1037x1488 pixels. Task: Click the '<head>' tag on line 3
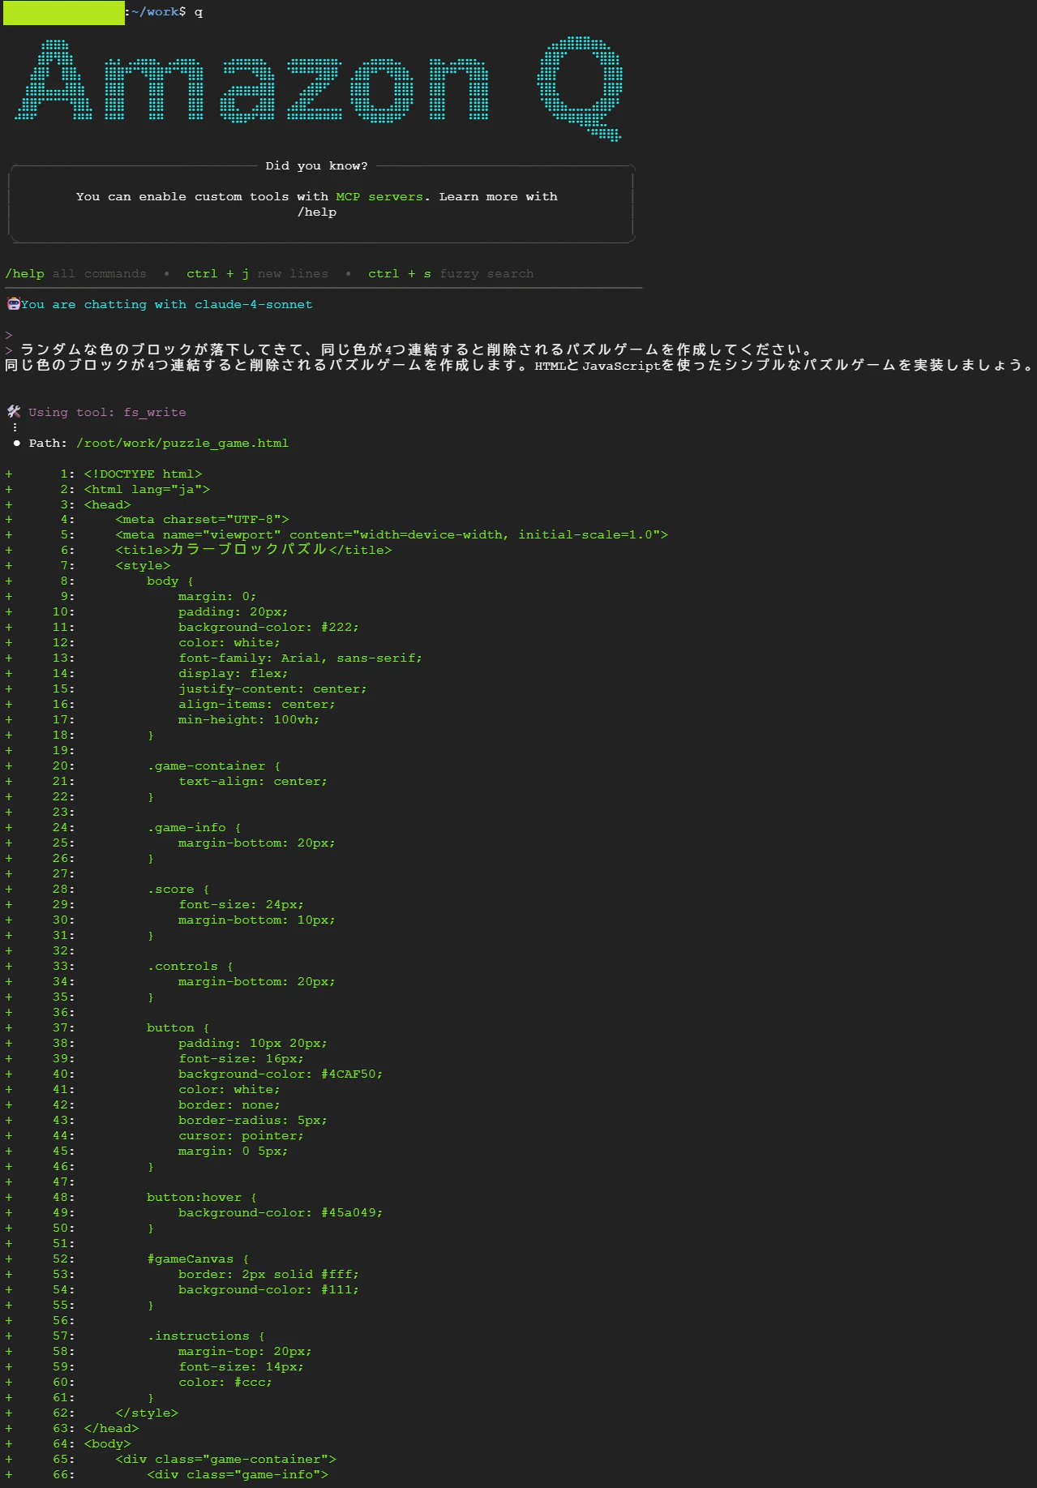pos(107,504)
